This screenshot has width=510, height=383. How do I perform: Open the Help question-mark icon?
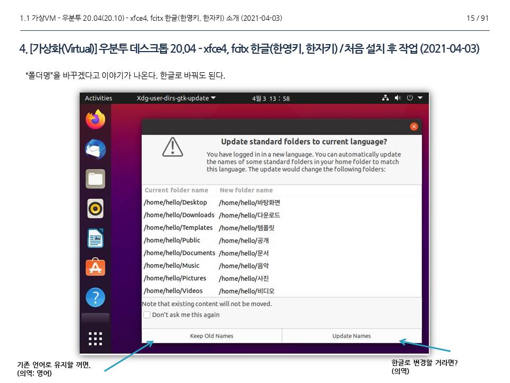click(x=95, y=297)
